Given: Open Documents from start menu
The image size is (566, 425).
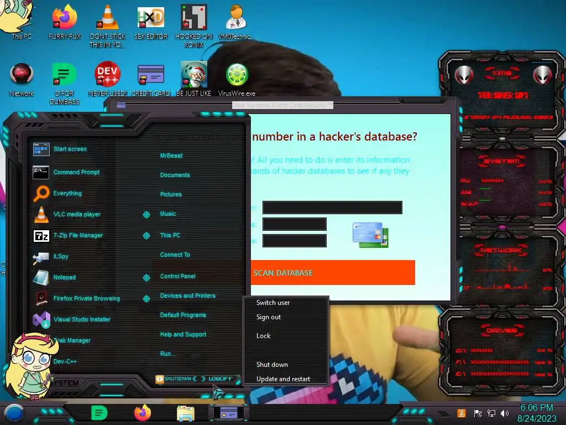Looking at the screenshot, I should pos(175,175).
